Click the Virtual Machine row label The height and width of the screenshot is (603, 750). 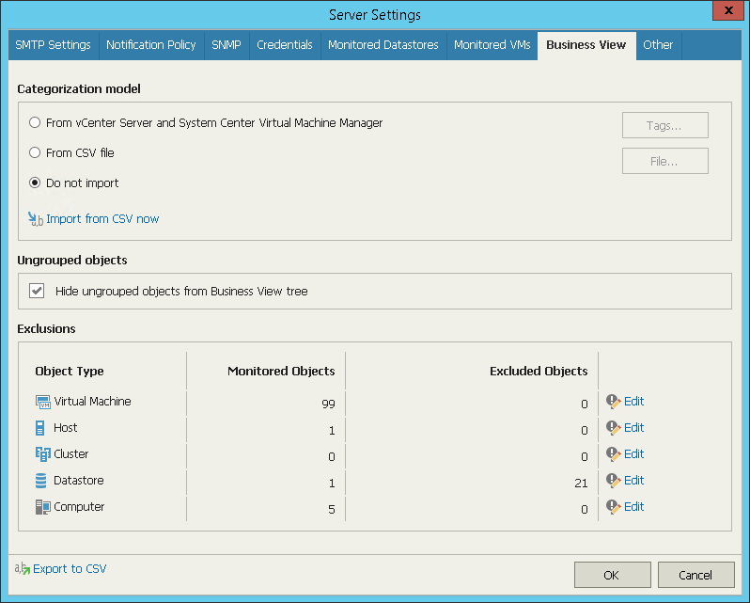point(92,402)
